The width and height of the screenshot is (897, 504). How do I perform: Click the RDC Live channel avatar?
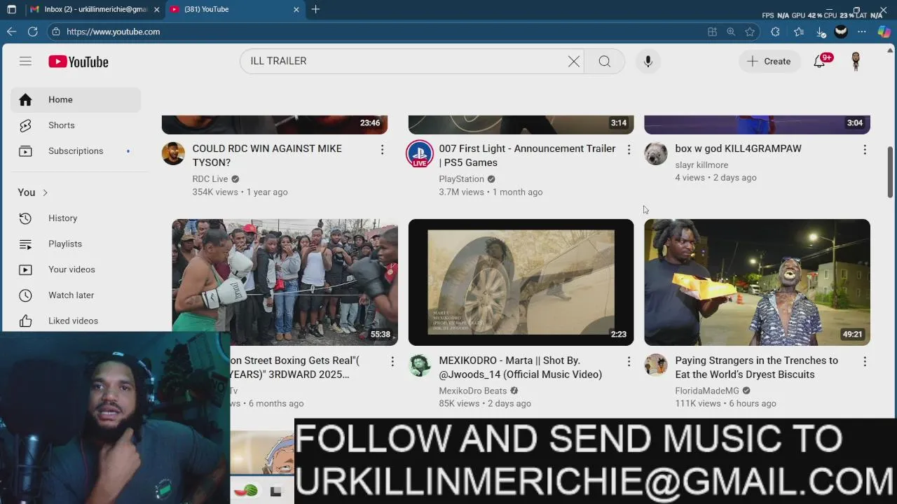pyautogui.click(x=173, y=153)
